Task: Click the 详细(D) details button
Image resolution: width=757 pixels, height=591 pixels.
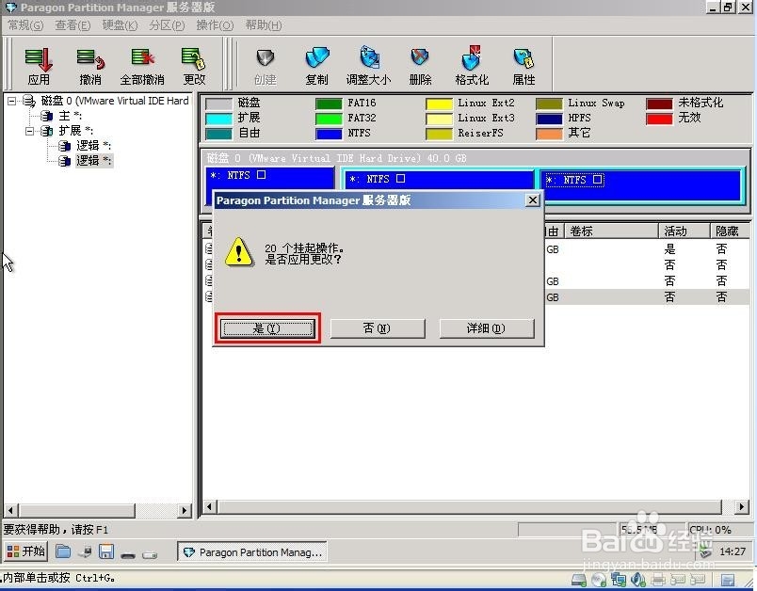Action: pos(486,328)
